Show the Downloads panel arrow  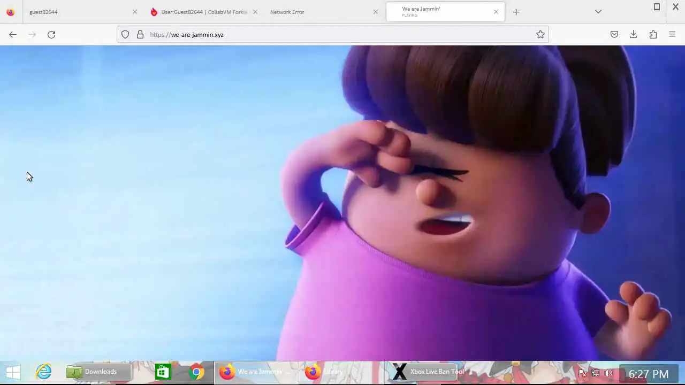tap(634, 34)
